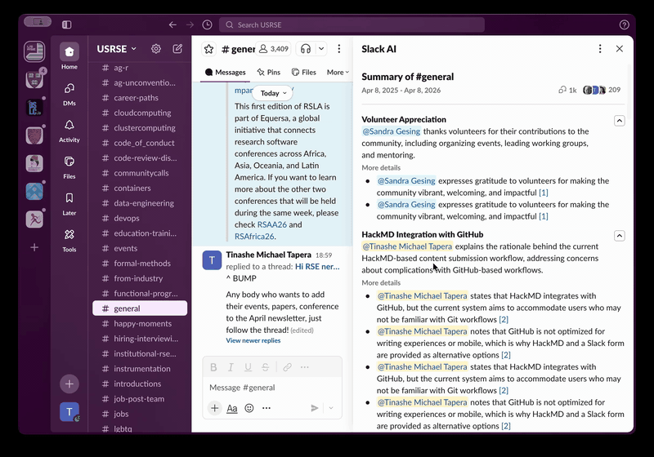Open workspace preferences gear icon

(x=156, y=49)
